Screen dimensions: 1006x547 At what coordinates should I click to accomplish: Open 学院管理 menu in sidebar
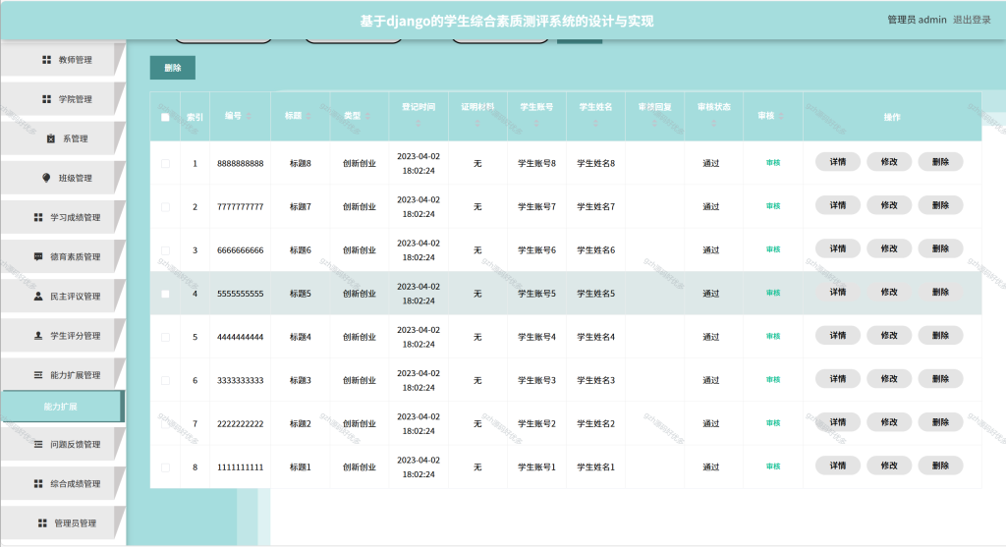(62, 99)
